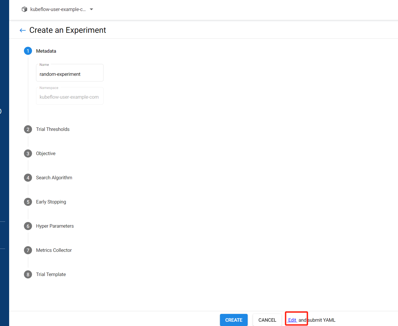Viewport: 398px width, 326px height.
Task: Expand the Objective step
Action: tap(46, 153)
